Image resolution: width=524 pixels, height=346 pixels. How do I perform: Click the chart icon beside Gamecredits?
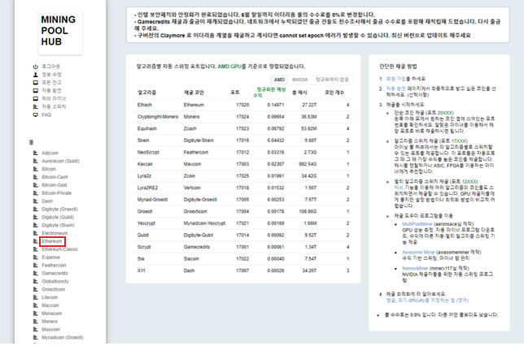click(36, 273)
